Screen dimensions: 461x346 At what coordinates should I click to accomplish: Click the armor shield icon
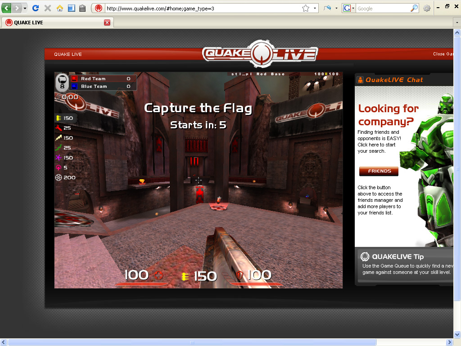coord(240,275)
